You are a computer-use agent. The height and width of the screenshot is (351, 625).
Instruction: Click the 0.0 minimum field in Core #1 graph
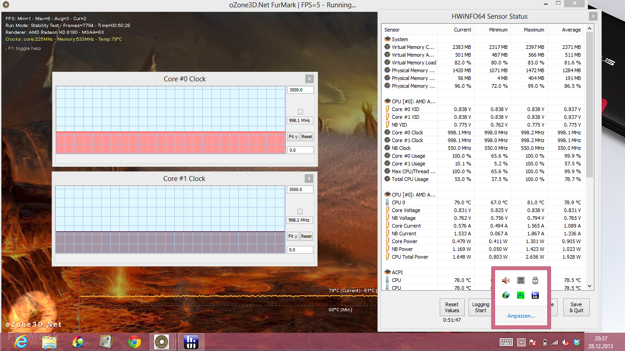300,250
